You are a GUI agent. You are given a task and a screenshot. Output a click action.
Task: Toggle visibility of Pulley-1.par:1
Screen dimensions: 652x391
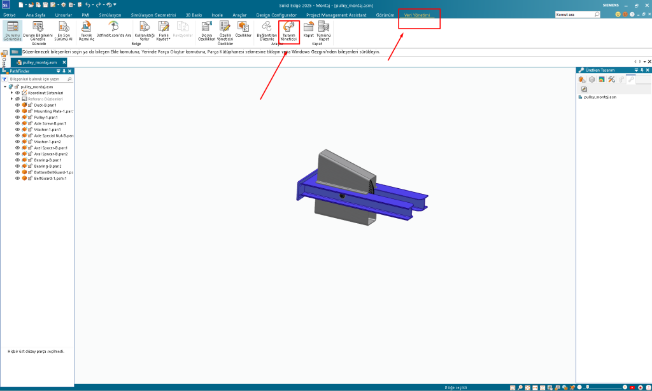pos(18,118)
